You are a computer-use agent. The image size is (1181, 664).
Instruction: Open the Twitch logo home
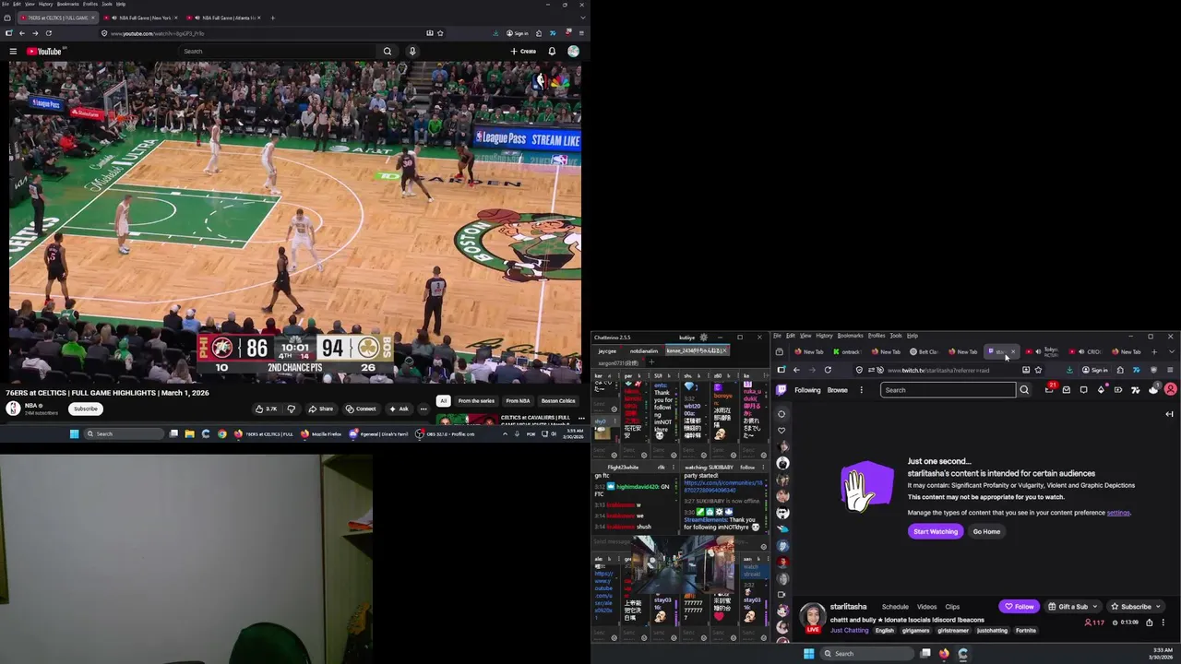[781, 390]
